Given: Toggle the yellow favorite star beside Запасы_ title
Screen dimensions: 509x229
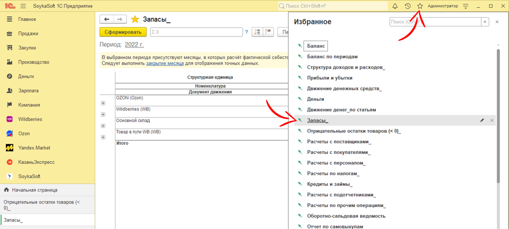Looking at the screenshot, I should point(135,19).
